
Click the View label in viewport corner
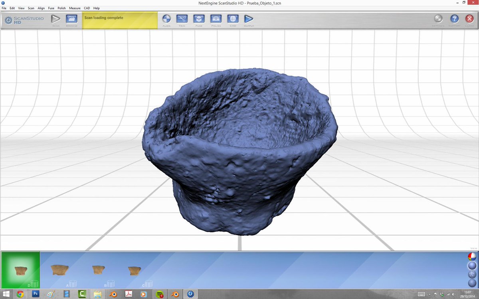click(473, 248)
